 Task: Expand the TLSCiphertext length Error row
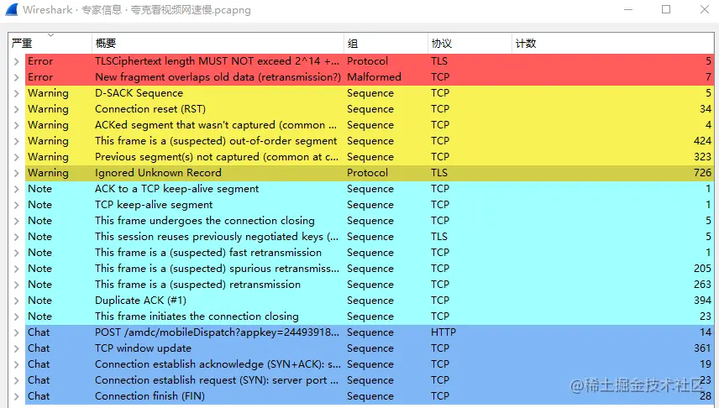(17, 61)
